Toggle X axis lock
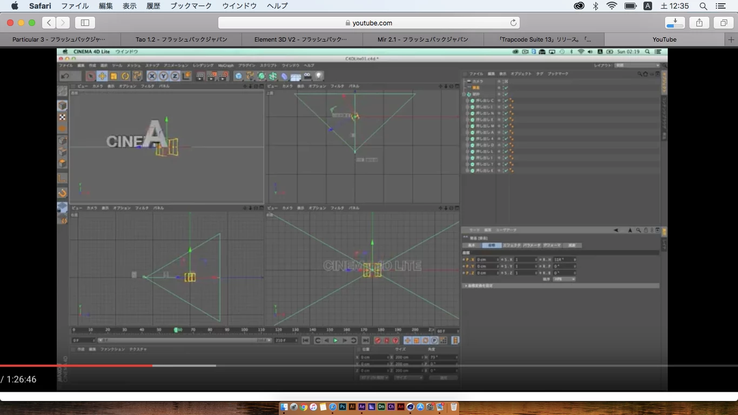738x415 pixels. 152,76
